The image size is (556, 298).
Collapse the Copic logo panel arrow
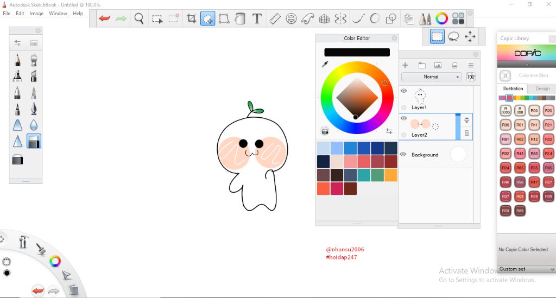pyautogui.click(x=527, y=65)
